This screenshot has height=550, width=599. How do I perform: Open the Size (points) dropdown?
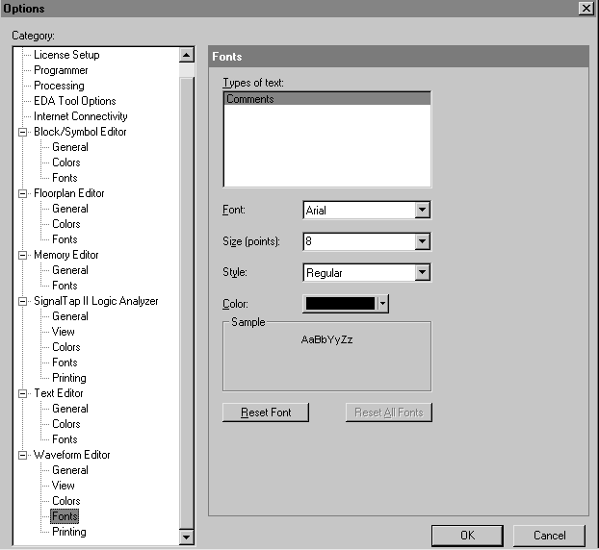tap(422, 241)
